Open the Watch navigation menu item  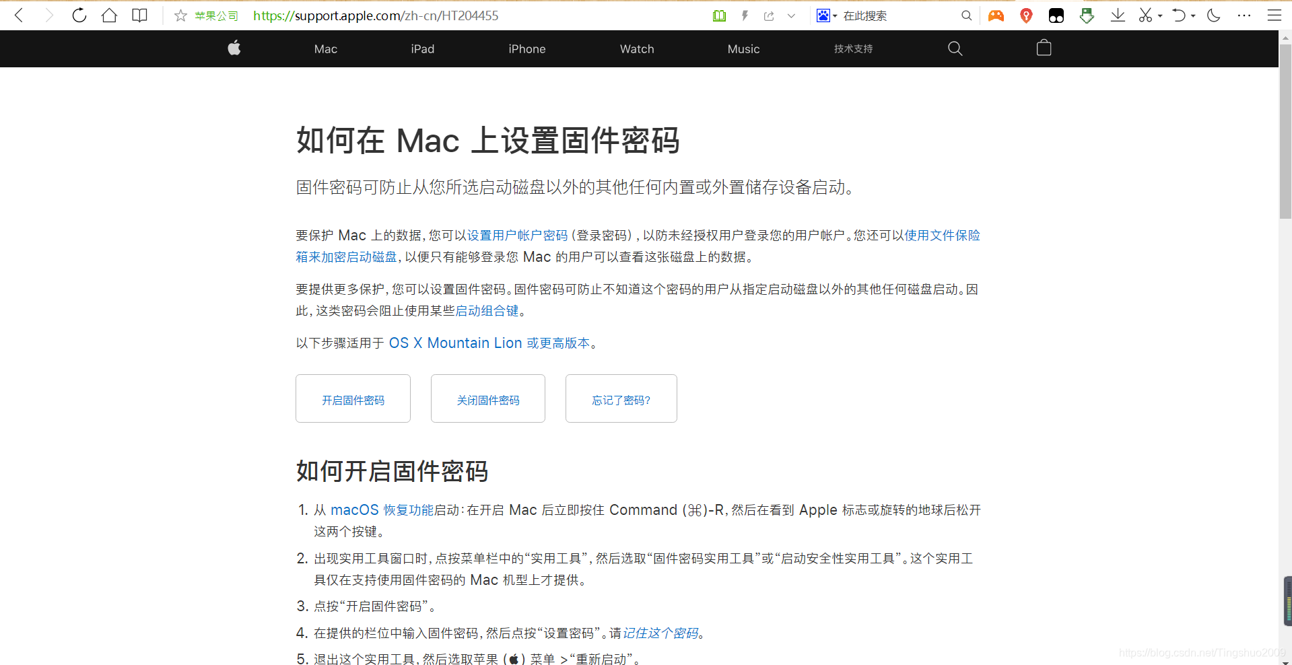[x=637, y=49]
